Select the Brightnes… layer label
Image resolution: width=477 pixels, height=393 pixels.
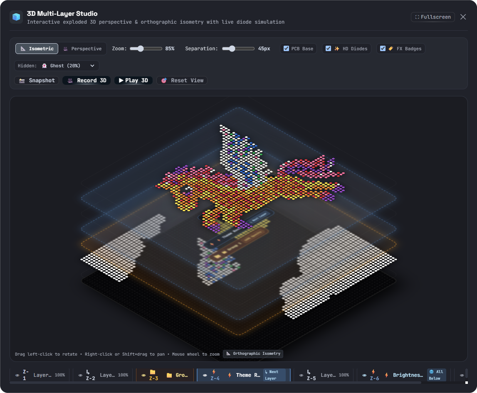[408, 376]
